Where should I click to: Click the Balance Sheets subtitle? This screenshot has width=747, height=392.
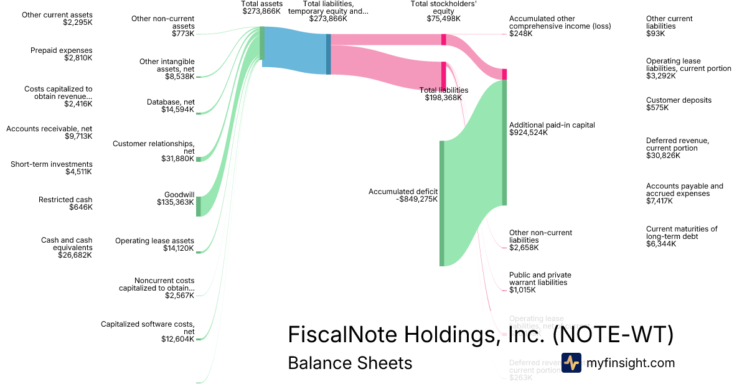350,363
